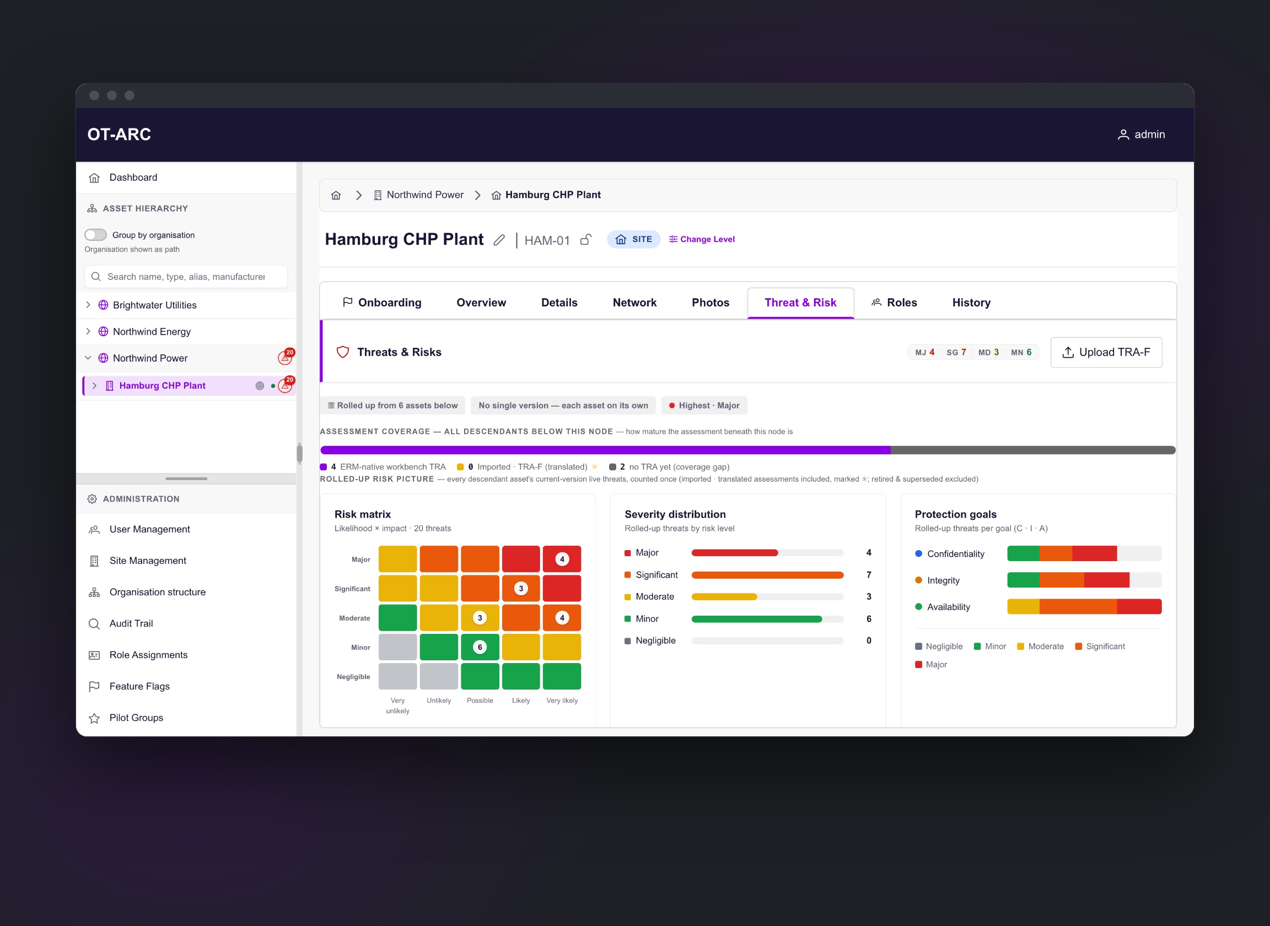Click the Feature Flags flag icon

pyautogui.click(x=94, y=686)
